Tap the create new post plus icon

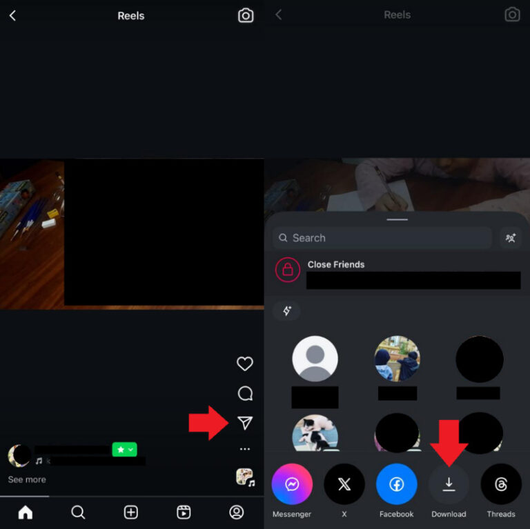click(x=131, y=512)
